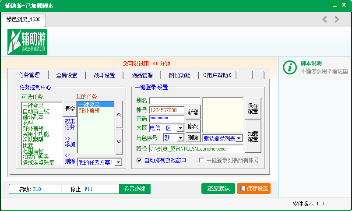Screen dimensions: 352x211
Task: Toggle 自动排列游戏窗口 checkbox
Action: tap(139, 160)
